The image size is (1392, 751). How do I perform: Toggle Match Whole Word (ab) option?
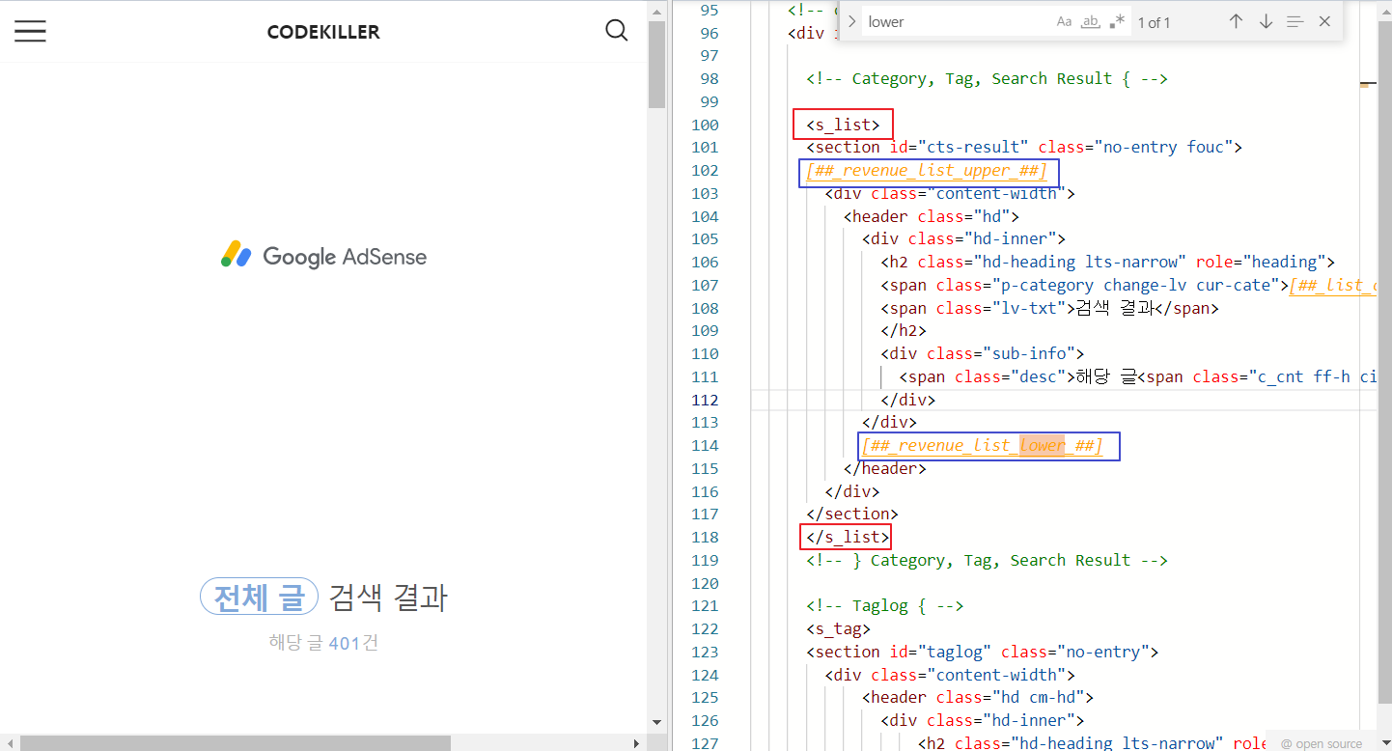[x=1091, y=21]
